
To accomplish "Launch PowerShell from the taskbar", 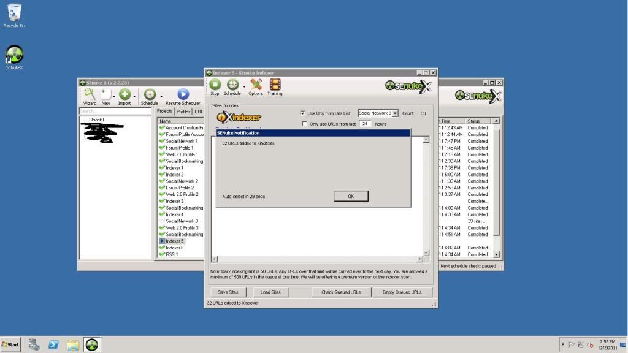I will [53, 344].
